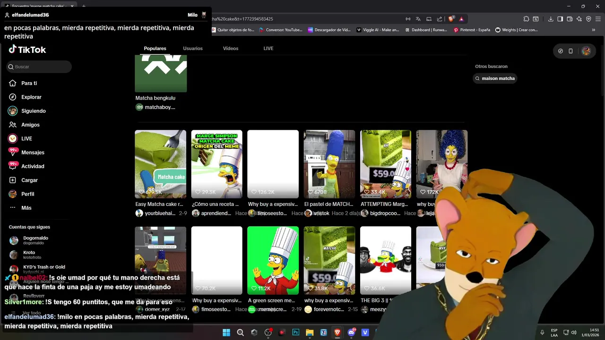
Task: Open a new browser tab
Action: point(84,6)
